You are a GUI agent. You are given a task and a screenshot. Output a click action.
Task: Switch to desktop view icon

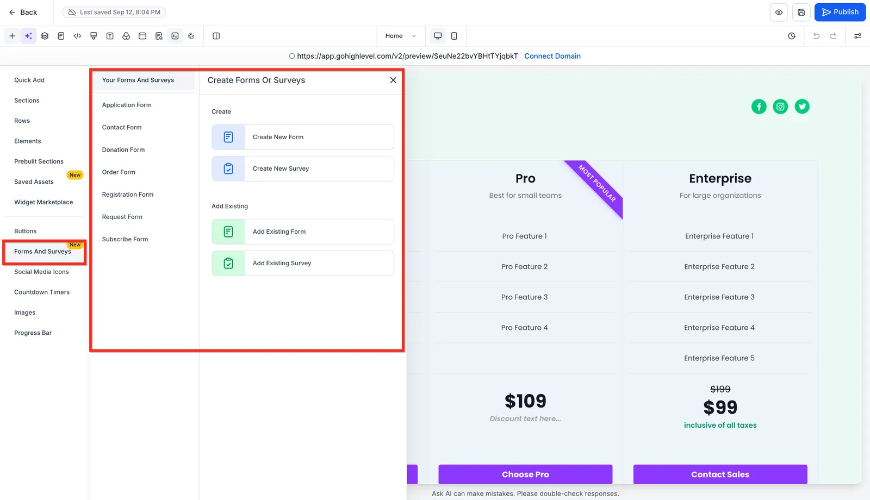point(437,36)
